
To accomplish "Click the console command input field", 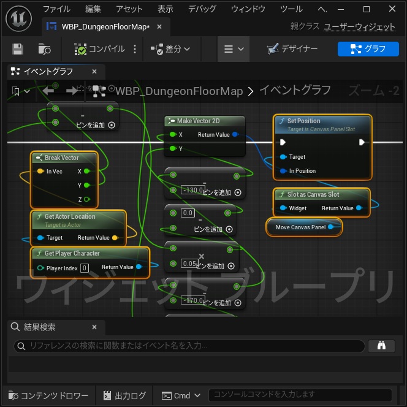I will 300,395.
